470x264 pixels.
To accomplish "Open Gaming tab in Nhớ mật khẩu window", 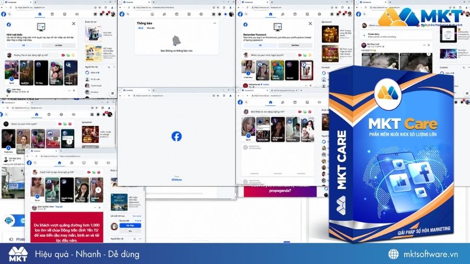I will pos(77,14).
